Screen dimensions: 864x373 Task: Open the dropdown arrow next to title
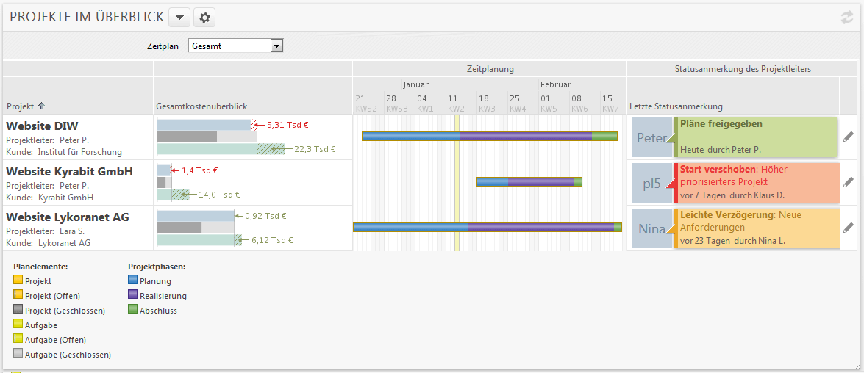click(179, 18)
